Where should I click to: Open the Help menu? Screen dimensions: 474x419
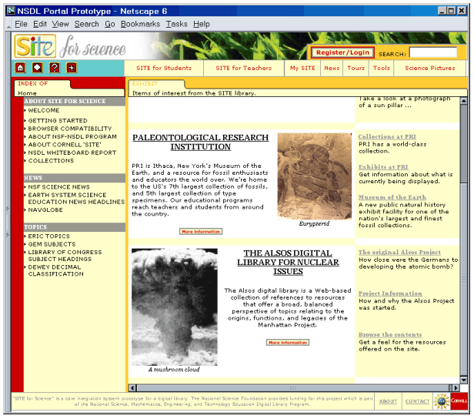(202, 24)
